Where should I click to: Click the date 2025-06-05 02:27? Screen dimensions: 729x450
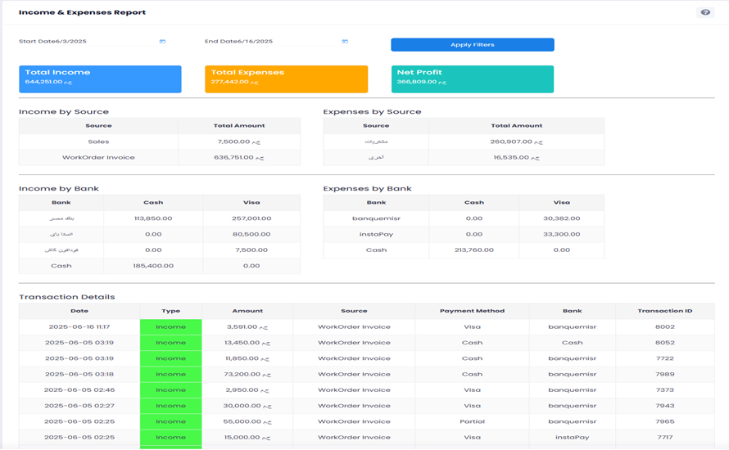(79, 406)
